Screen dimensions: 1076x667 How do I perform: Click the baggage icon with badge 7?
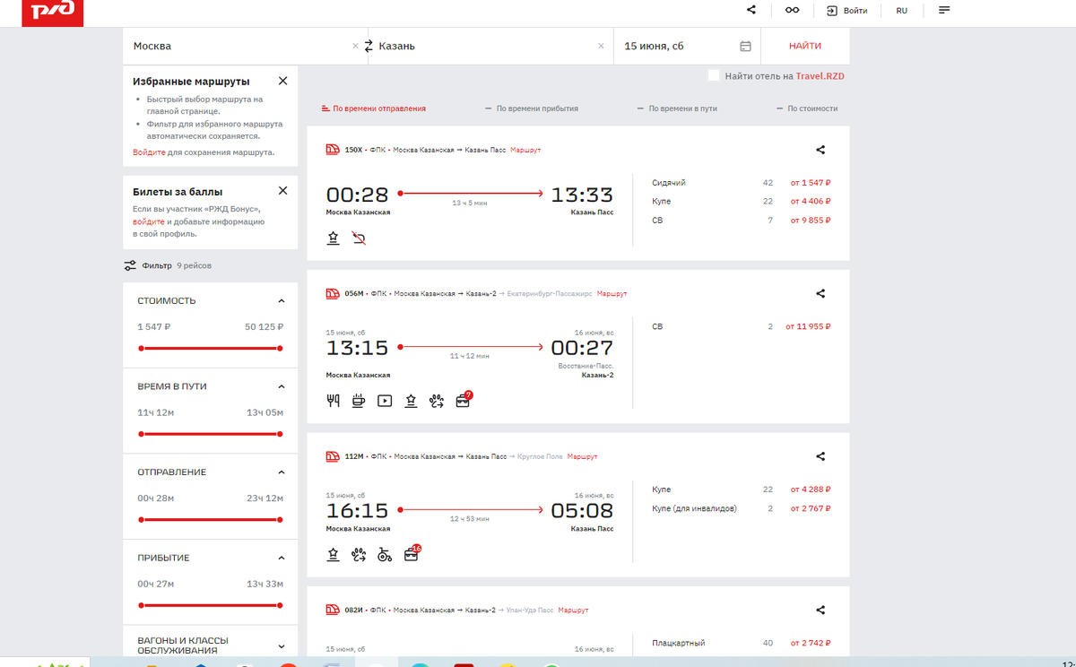(x=464, y=400)
